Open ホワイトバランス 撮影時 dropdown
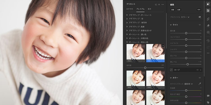 188,84
